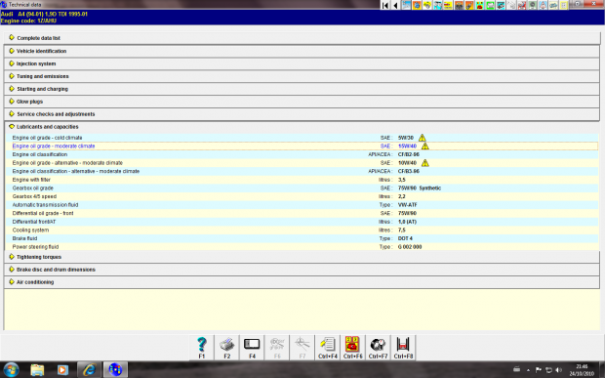Select 'Engine oil grade - moderate climate' link
Image resolution: width=605 pixels, height=378 pixels.
click(54, 146)
